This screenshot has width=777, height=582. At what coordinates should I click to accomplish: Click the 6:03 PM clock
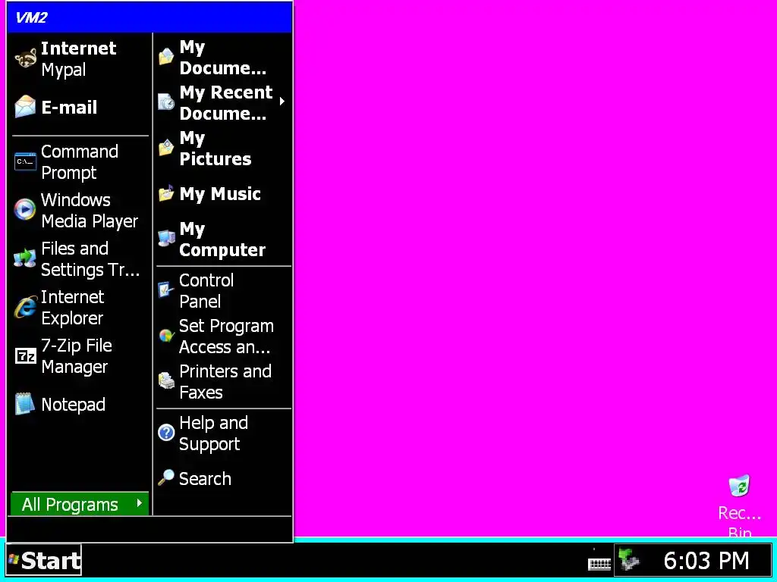[x=706, y=561]
